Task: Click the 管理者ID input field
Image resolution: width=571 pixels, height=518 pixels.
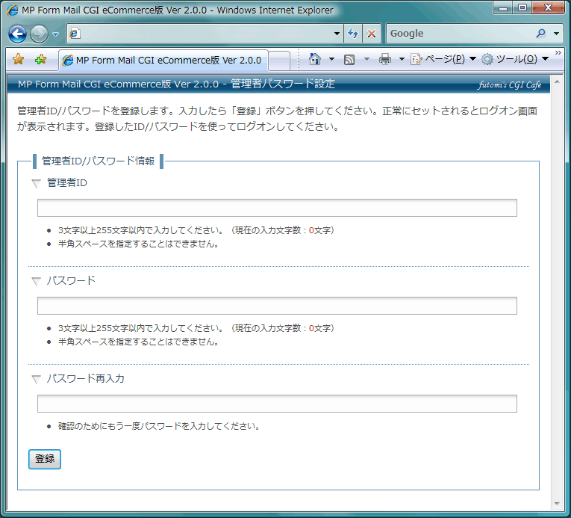Action: point(277,208)
